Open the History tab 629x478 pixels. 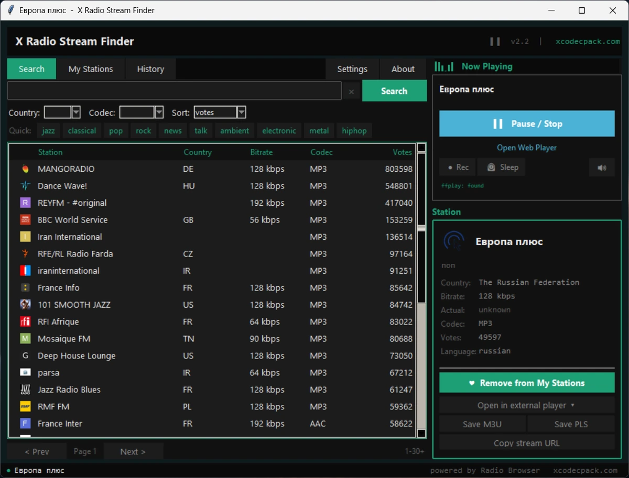coord(150,69)
